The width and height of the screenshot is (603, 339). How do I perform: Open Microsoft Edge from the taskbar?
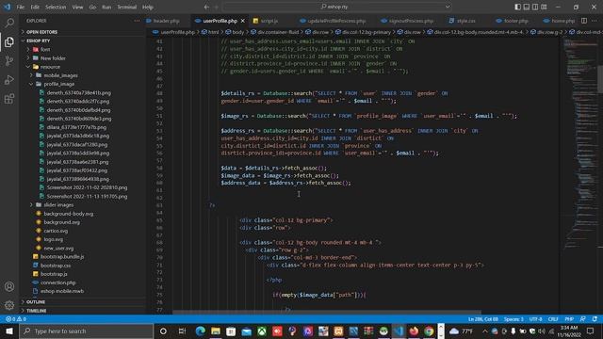tap(200, 331)
